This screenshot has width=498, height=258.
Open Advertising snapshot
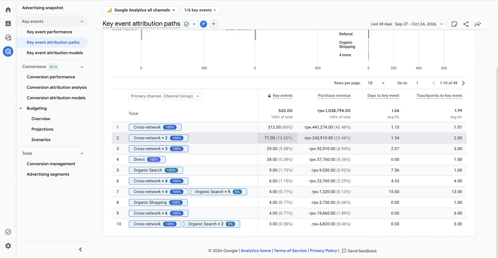[x=43, y=8]
